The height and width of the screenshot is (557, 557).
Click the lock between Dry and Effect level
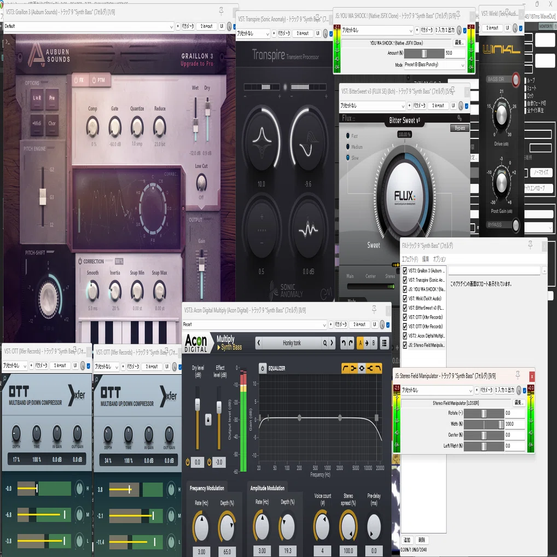pos(208,420)
